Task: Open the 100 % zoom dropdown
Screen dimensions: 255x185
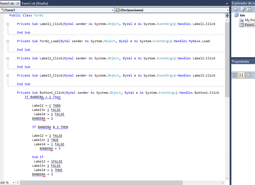Action: (14, 183)
